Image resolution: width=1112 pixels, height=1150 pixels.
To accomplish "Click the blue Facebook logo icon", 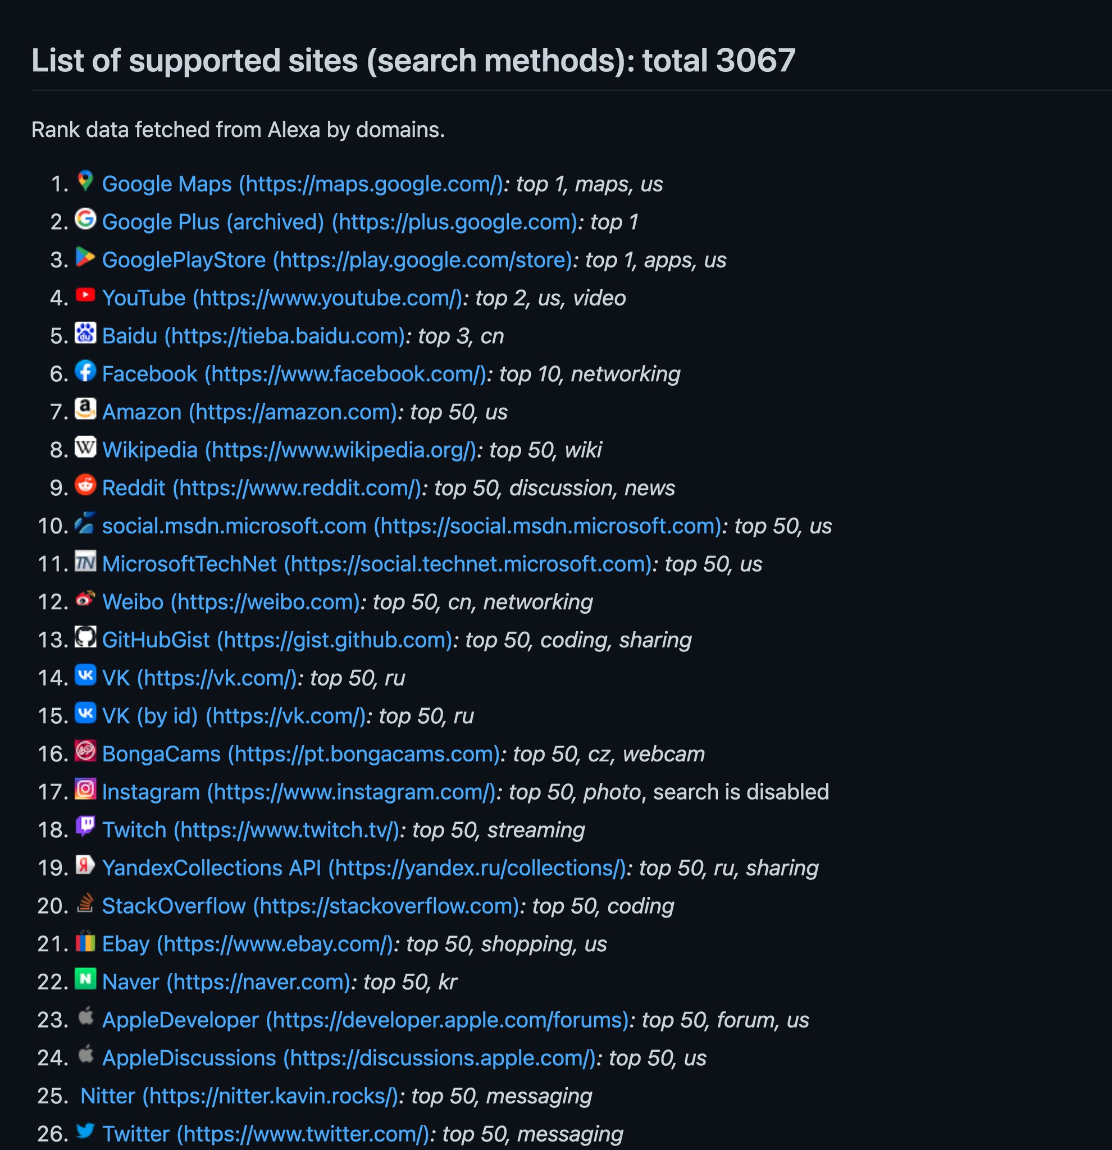I will pyautogui.click(x=85, y=371).
